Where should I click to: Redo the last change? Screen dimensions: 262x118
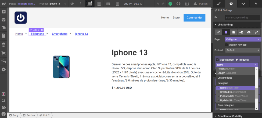click(163, 4)
